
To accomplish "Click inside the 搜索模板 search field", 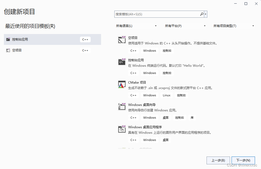I will (x=156, y=14).
